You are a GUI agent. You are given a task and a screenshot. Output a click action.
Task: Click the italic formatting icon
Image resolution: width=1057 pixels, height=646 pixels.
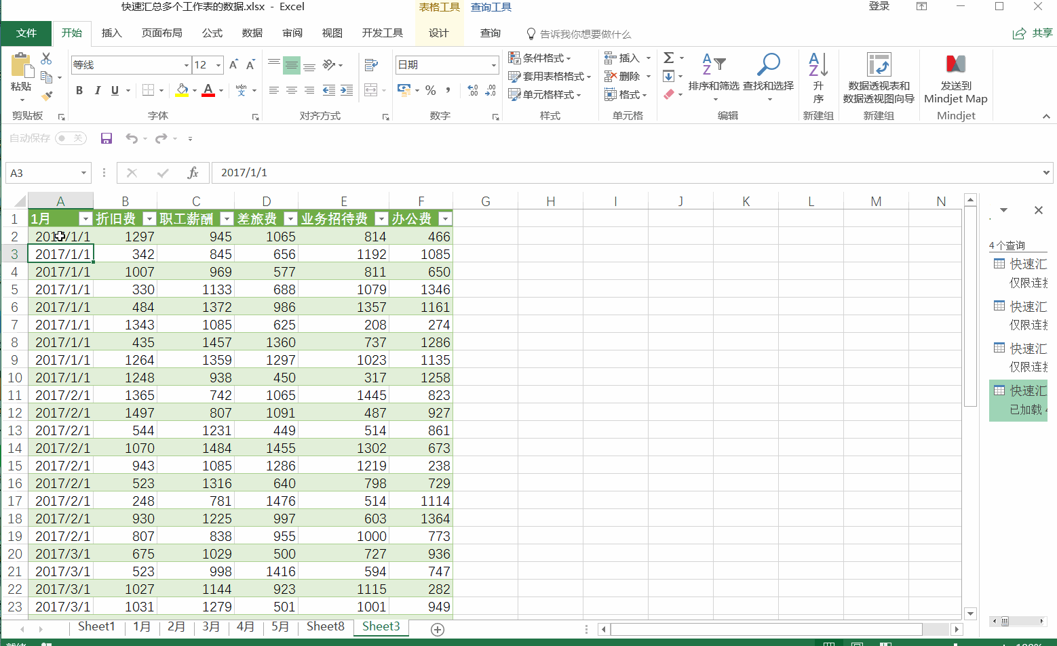(x=97, y=90)
